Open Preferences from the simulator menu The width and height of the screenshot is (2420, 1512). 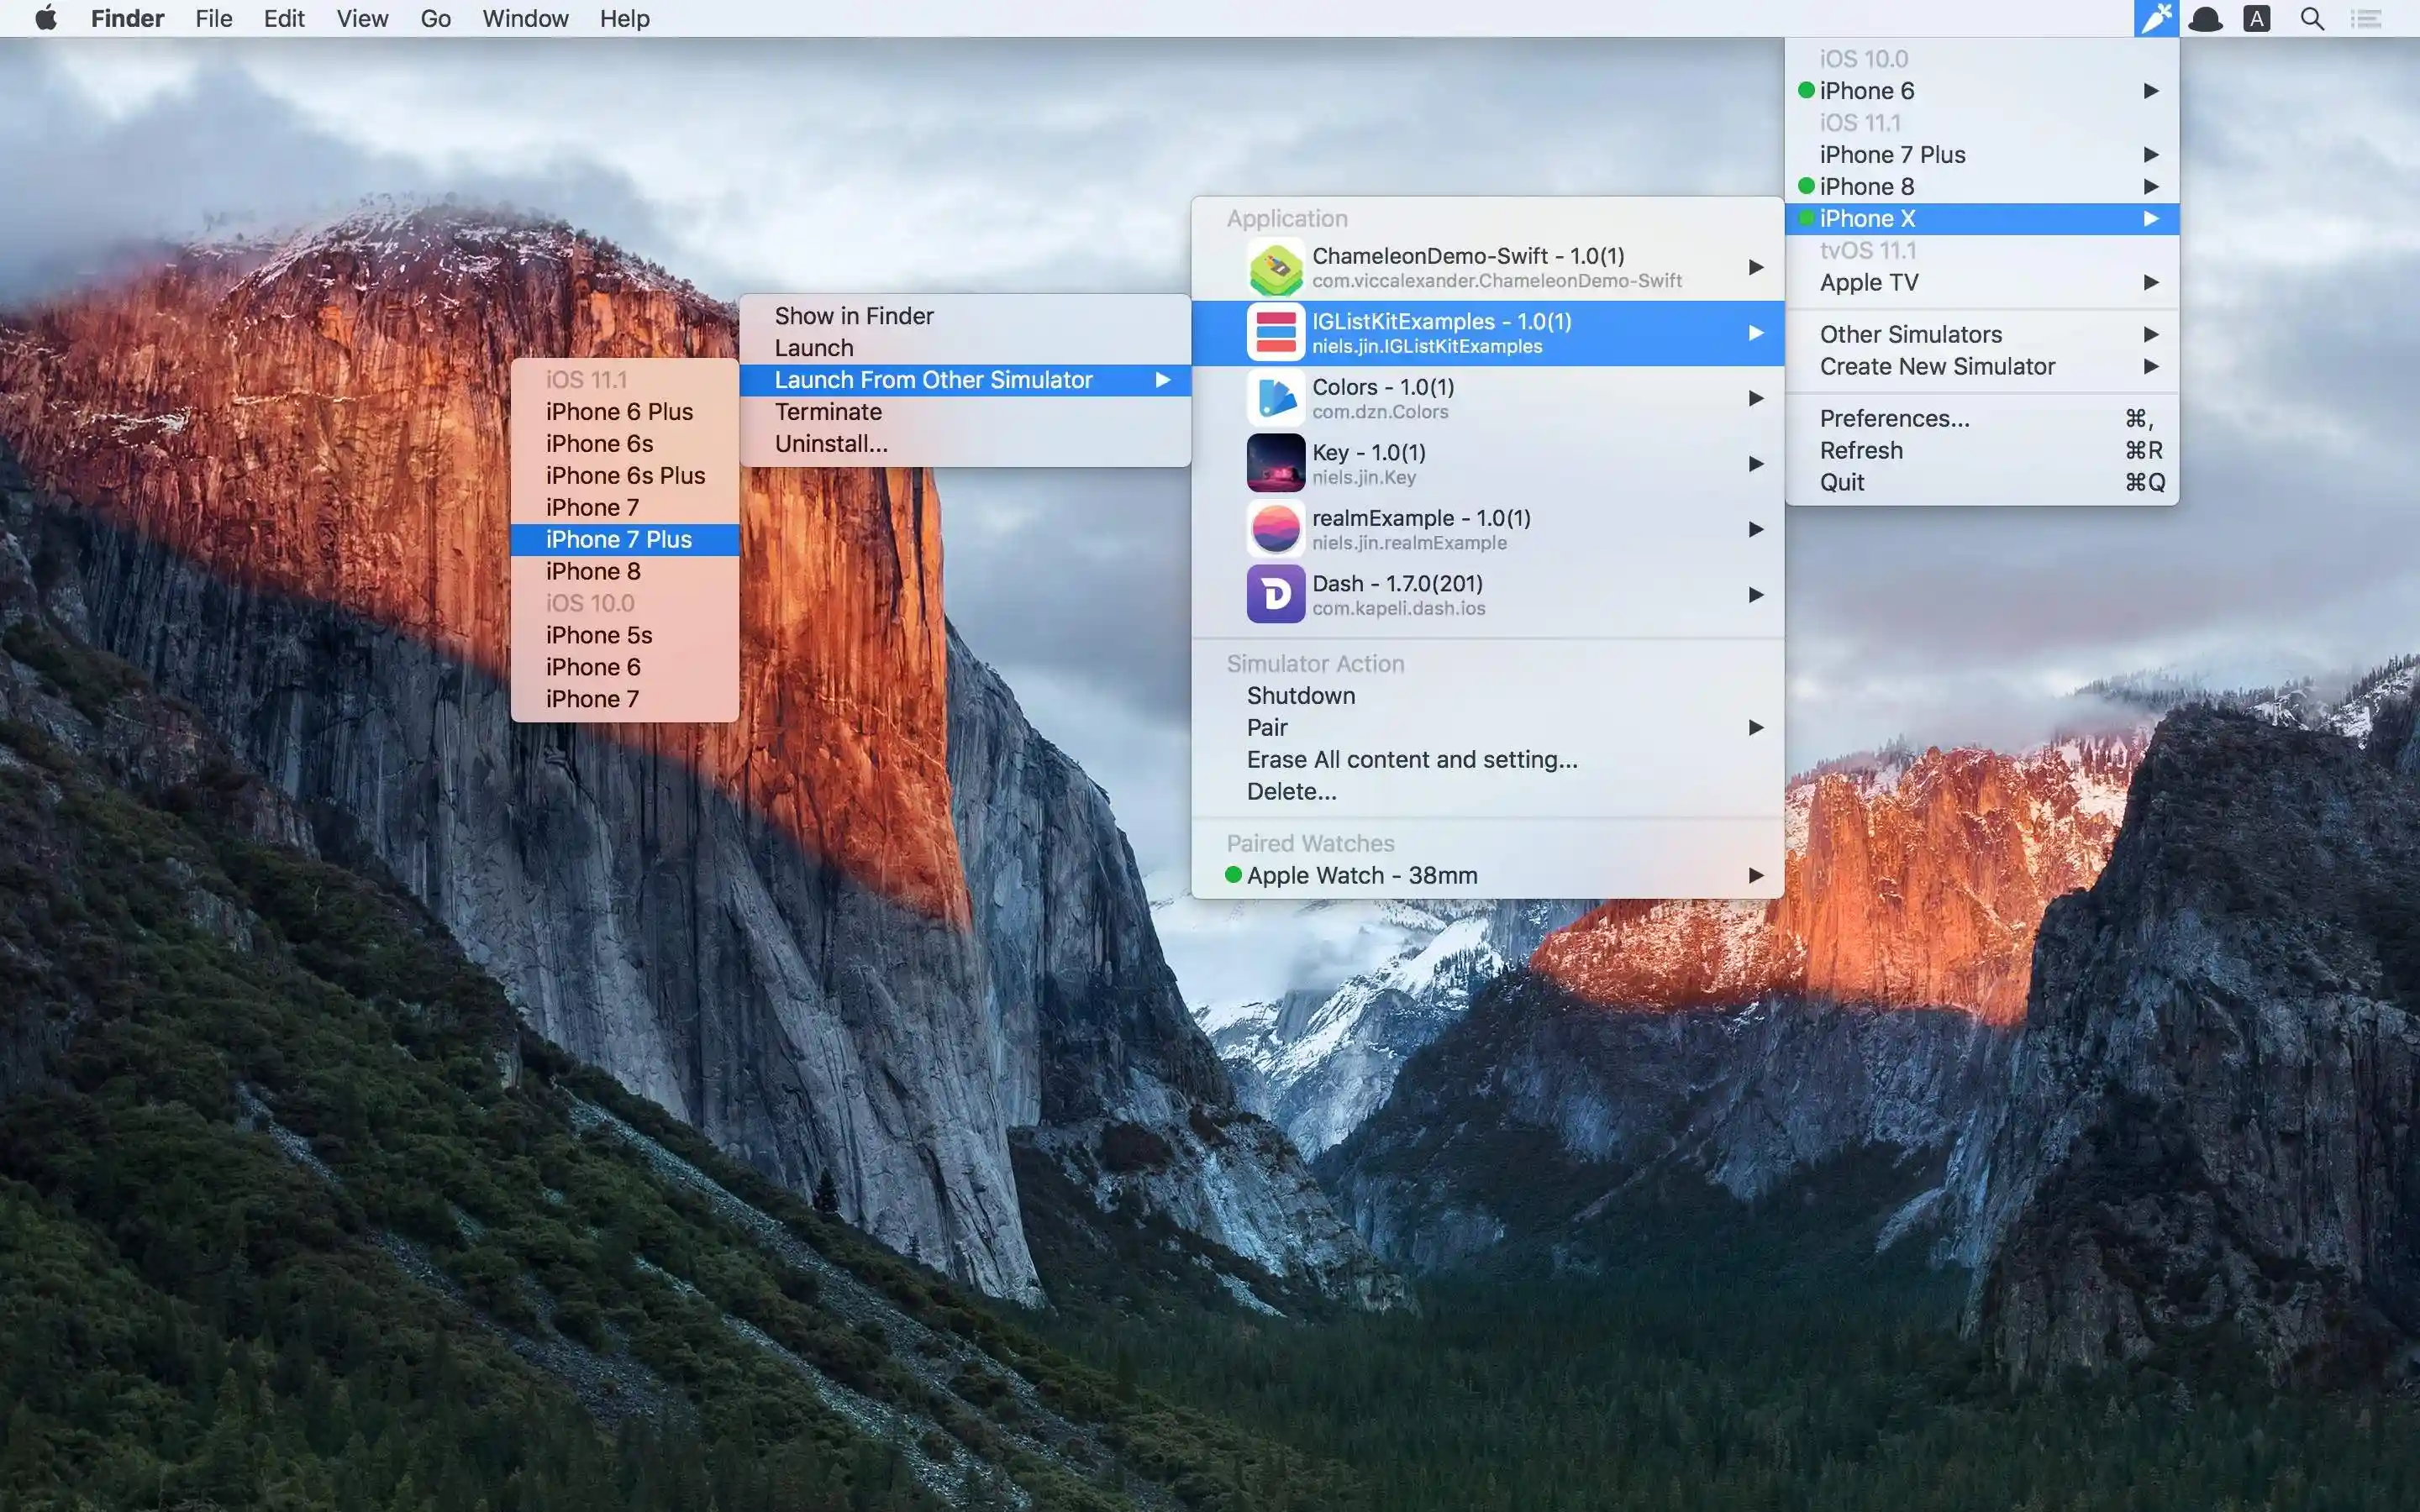point(1896,418)
